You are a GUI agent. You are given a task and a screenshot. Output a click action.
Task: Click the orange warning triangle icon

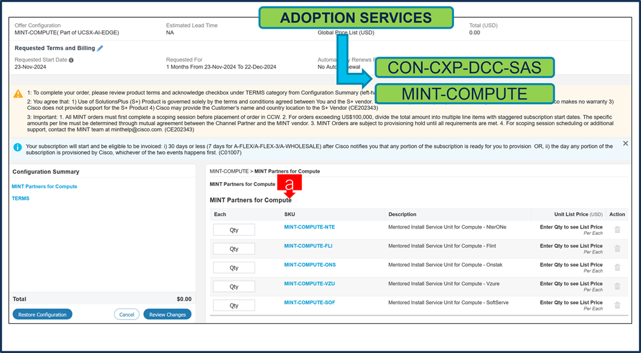point(18,94)
